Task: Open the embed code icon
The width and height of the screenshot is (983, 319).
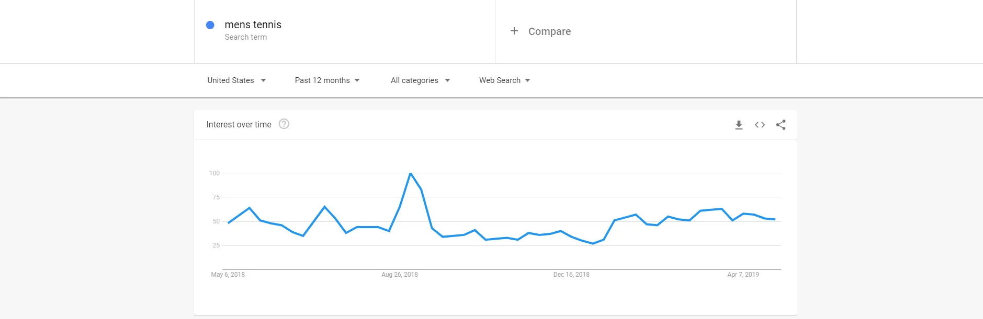Action: pyautogui.click(x=760, y=125)
